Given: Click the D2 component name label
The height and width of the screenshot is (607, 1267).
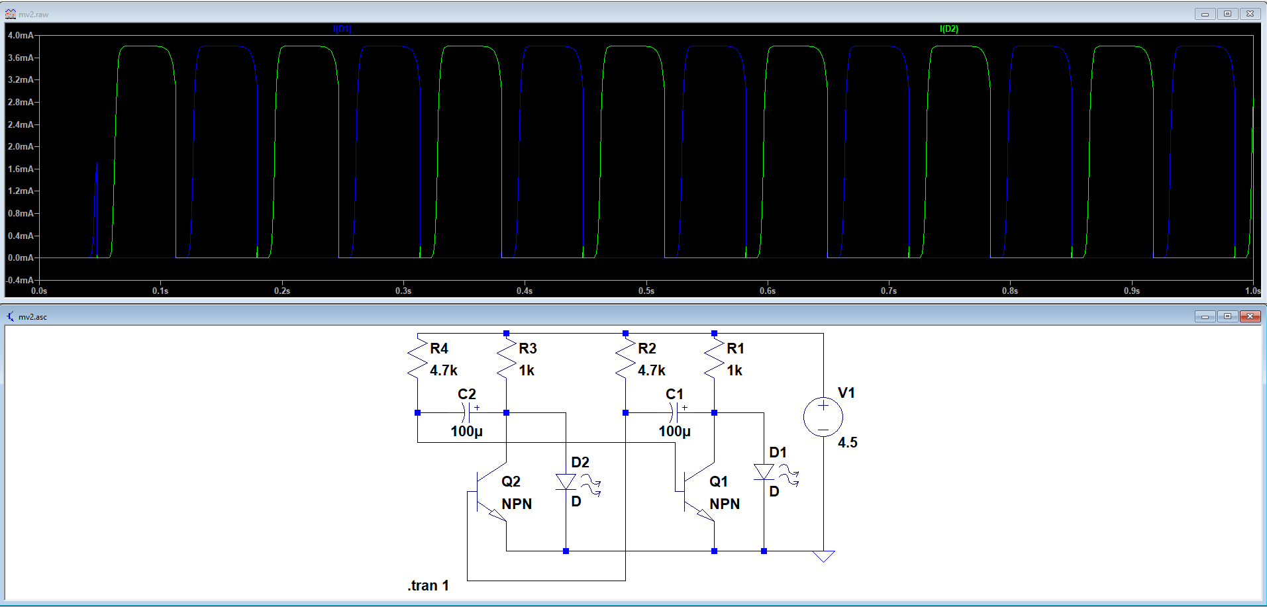Looking at the screenshot, I should click(x=580, y=462).
